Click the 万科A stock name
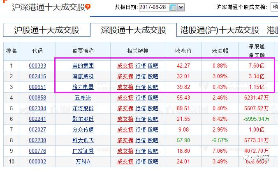Image resolution: width=278 pixels, height=170 pixels. 83,161
